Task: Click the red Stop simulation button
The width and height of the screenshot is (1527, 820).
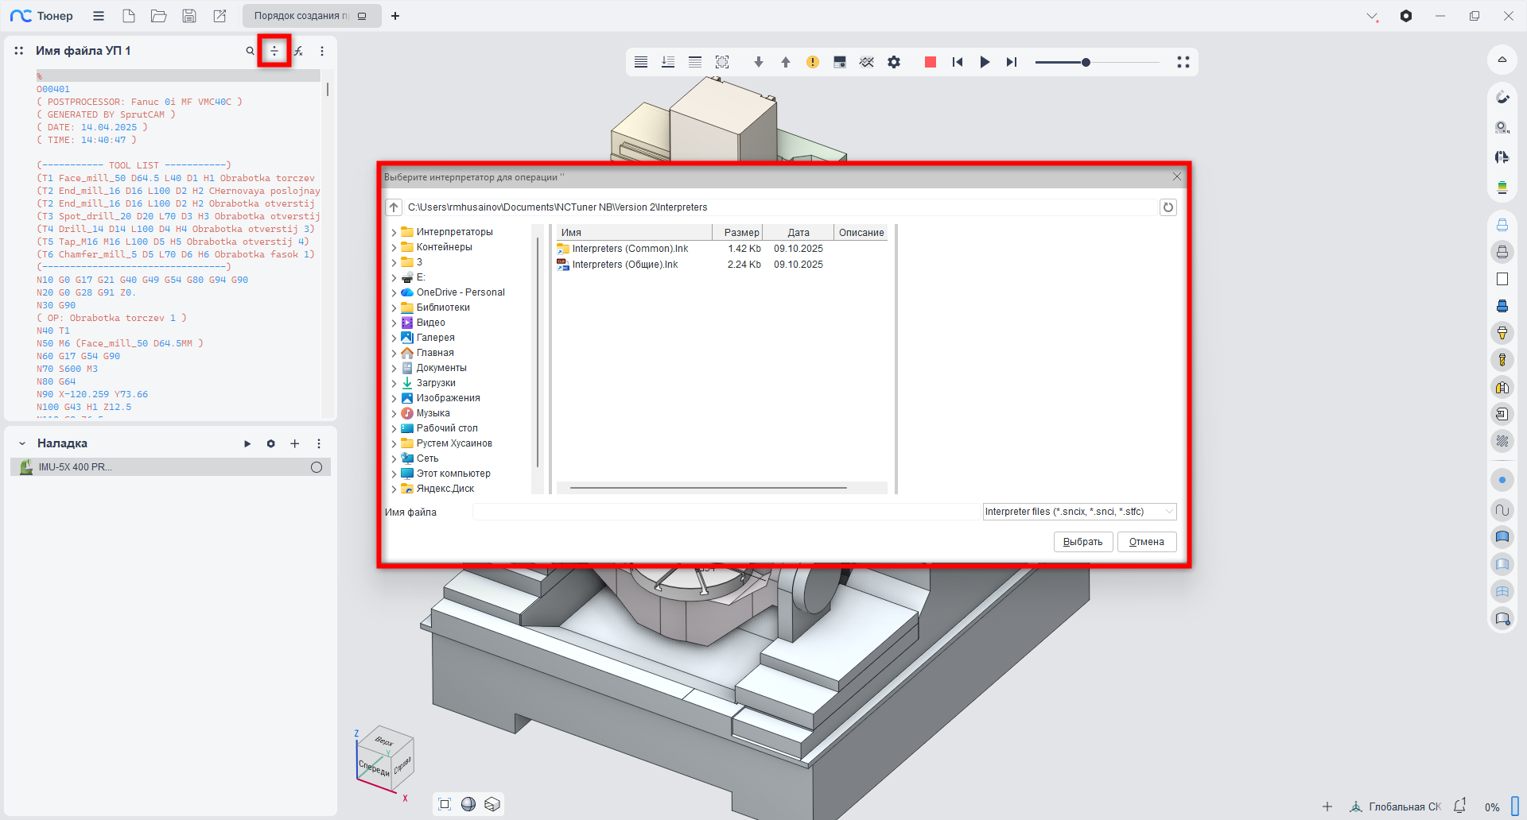Action: pos(930,62)
